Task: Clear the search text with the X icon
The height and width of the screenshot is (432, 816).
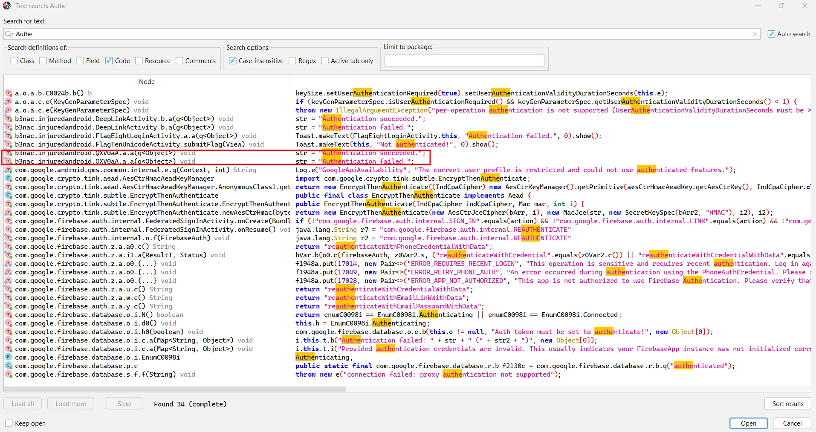Action: pyautogui.click(x=755, y=34)
